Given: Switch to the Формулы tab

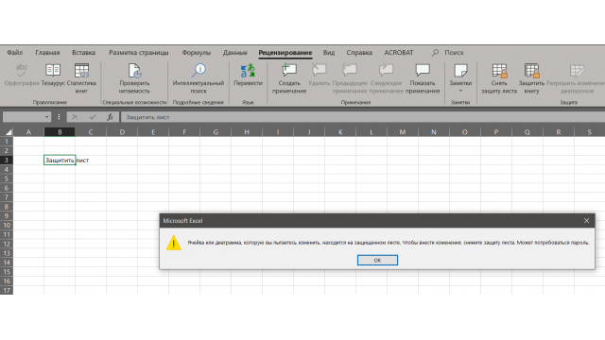Looking at the screenshot, I should (x=196, y=53).
